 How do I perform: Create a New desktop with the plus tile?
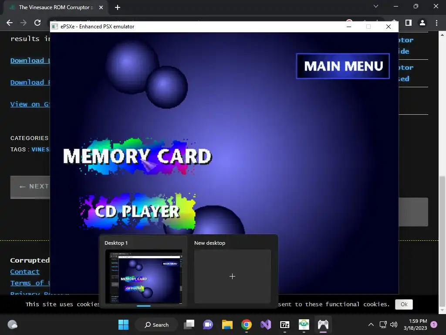tap(233, 276)
